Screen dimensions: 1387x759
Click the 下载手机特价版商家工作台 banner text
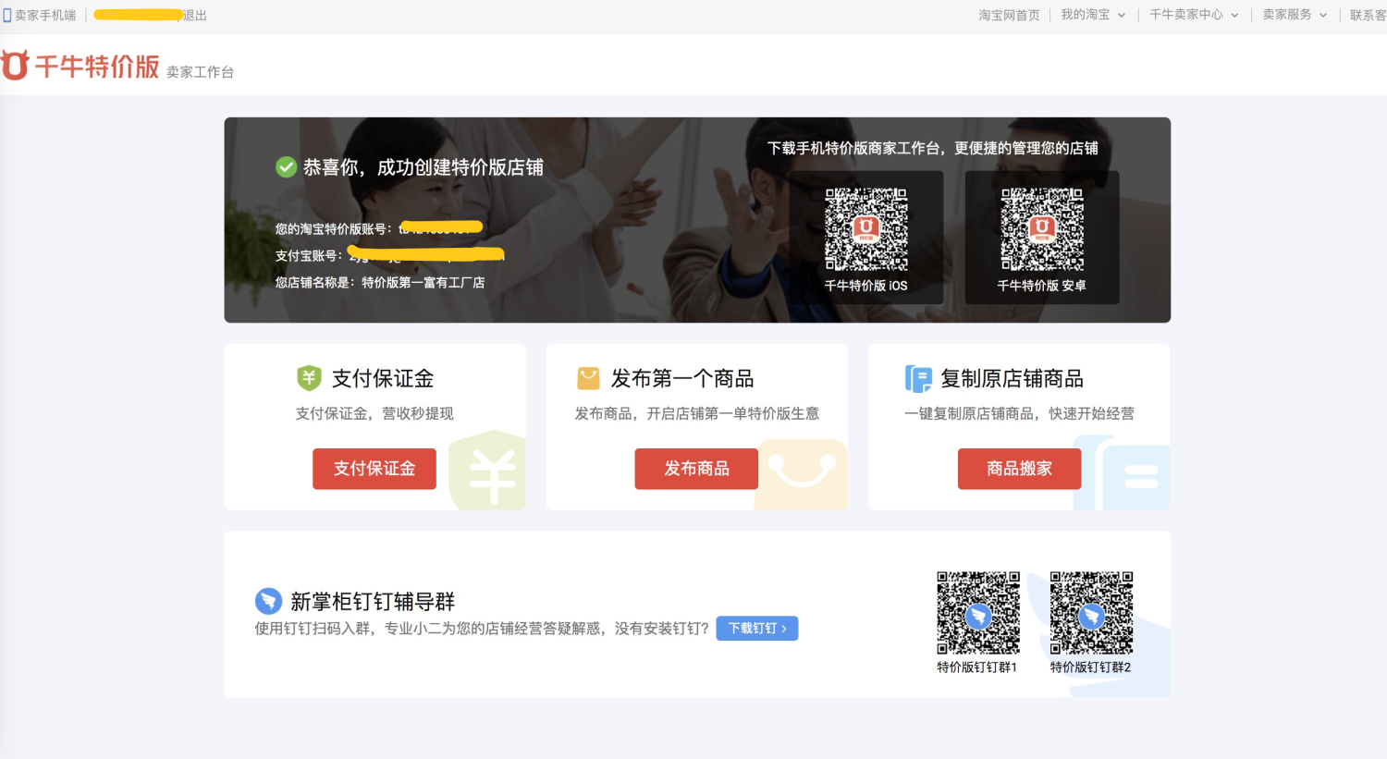coord(933,148)
